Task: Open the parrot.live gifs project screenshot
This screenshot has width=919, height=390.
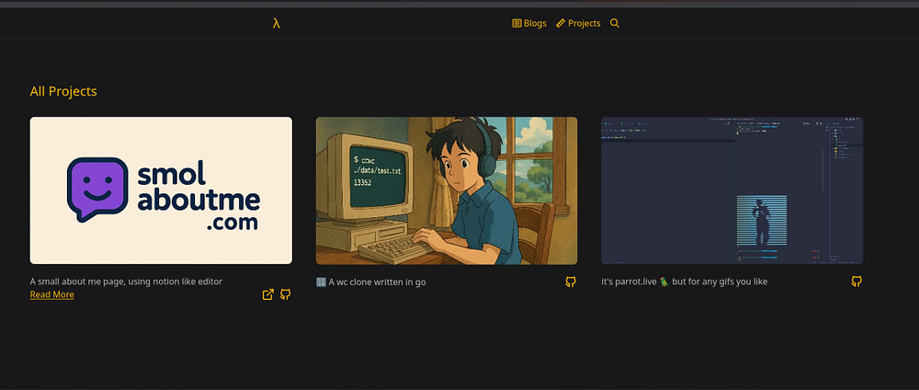Action: tap(732, 190)
